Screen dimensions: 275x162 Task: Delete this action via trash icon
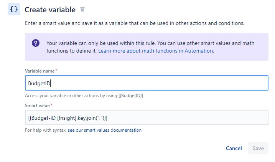point(82,9)
